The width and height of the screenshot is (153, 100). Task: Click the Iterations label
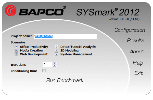click(x=18, y=65)
